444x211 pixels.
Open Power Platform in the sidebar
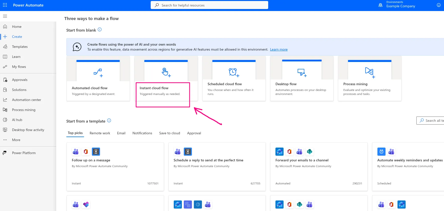click(24, 153)
